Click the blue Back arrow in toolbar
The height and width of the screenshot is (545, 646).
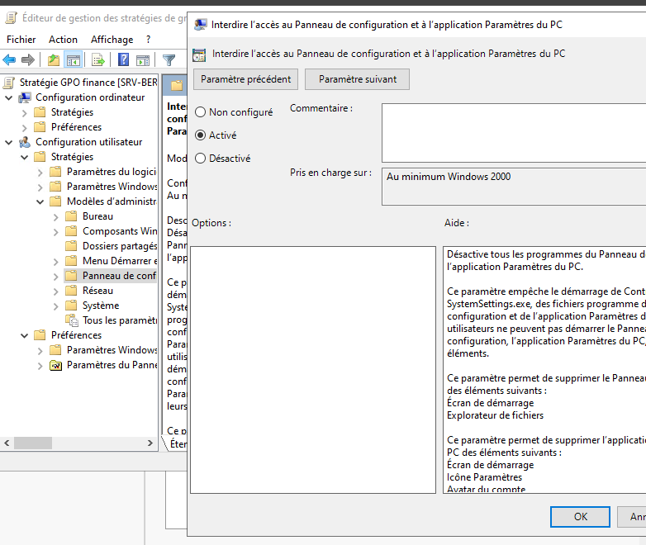(x=10, y=59)
